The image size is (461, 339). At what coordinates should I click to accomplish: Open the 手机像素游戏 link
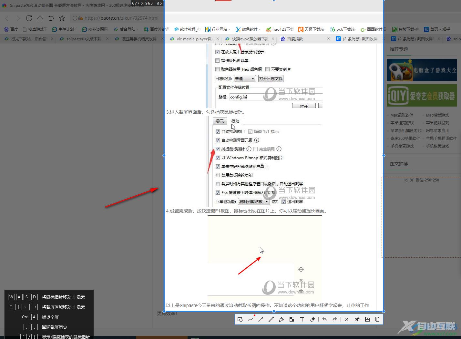pos(402,146)
